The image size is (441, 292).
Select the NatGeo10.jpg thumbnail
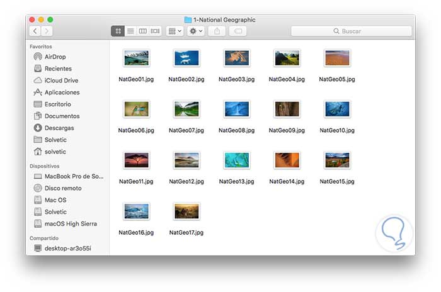[x=337, y=109]
